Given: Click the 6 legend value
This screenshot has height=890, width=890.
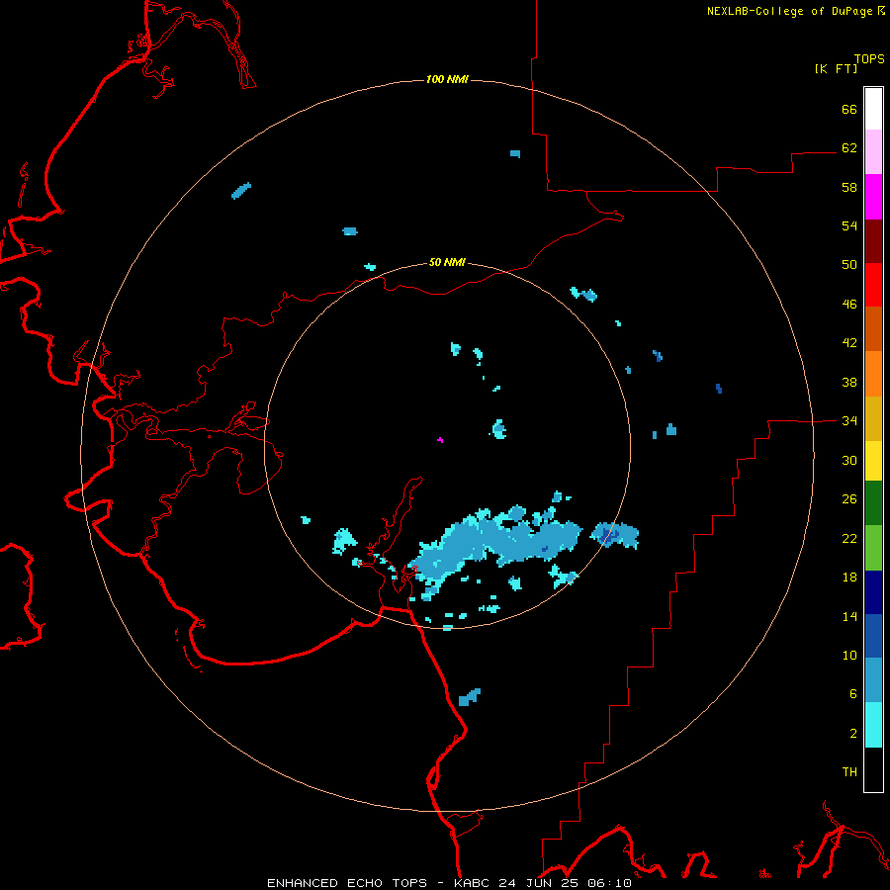Looking at the screenshot, I should pos(853,693).
